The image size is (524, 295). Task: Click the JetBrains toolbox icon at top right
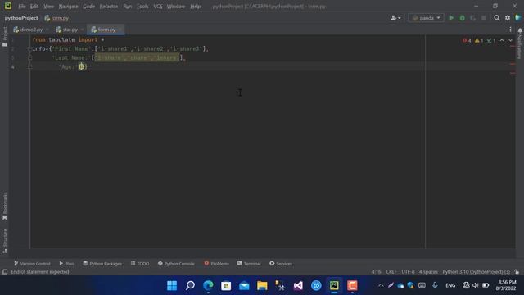pyautogui.click(x=518, y=18)
